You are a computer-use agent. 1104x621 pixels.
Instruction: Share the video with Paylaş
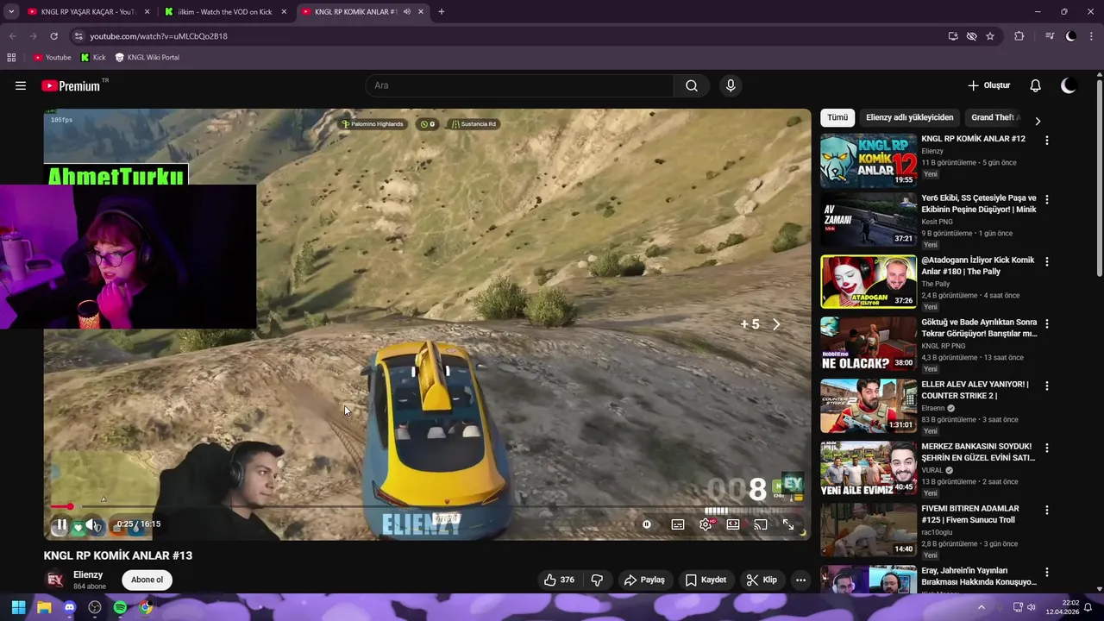644,580
